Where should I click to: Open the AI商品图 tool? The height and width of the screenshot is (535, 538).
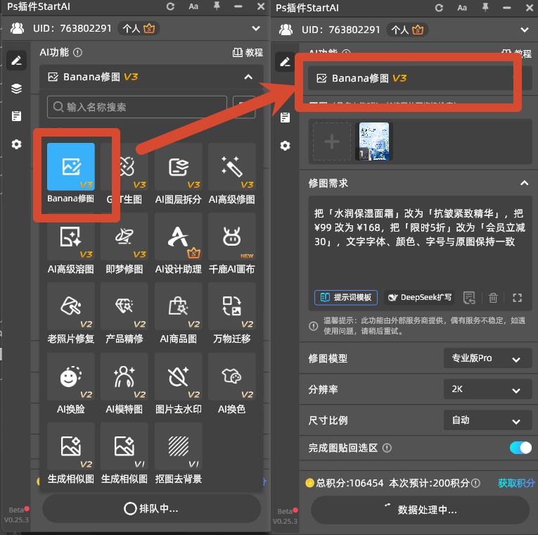pos(179,306)
